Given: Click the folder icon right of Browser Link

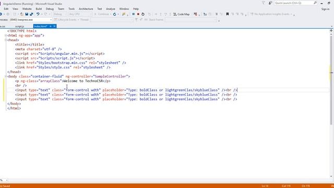Looking at the screenshot, I should pyautogui.click(x=124, y=14).
